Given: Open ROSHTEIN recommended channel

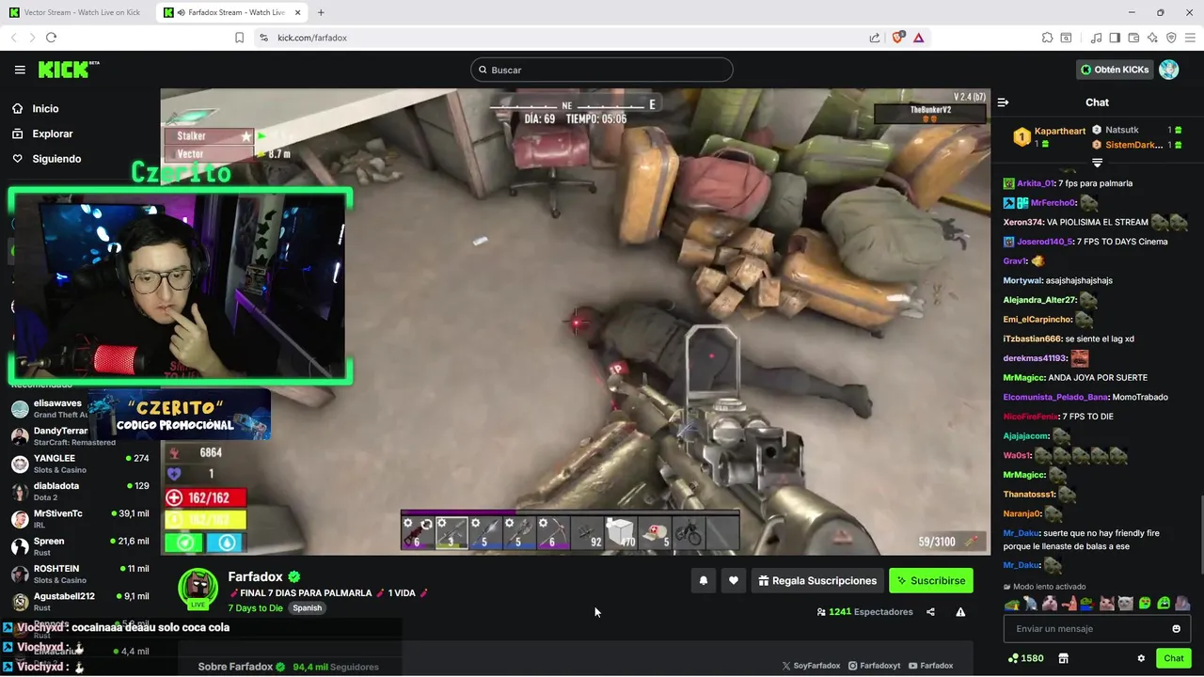Looking at the screenshot, I should [x=80, y=574].
